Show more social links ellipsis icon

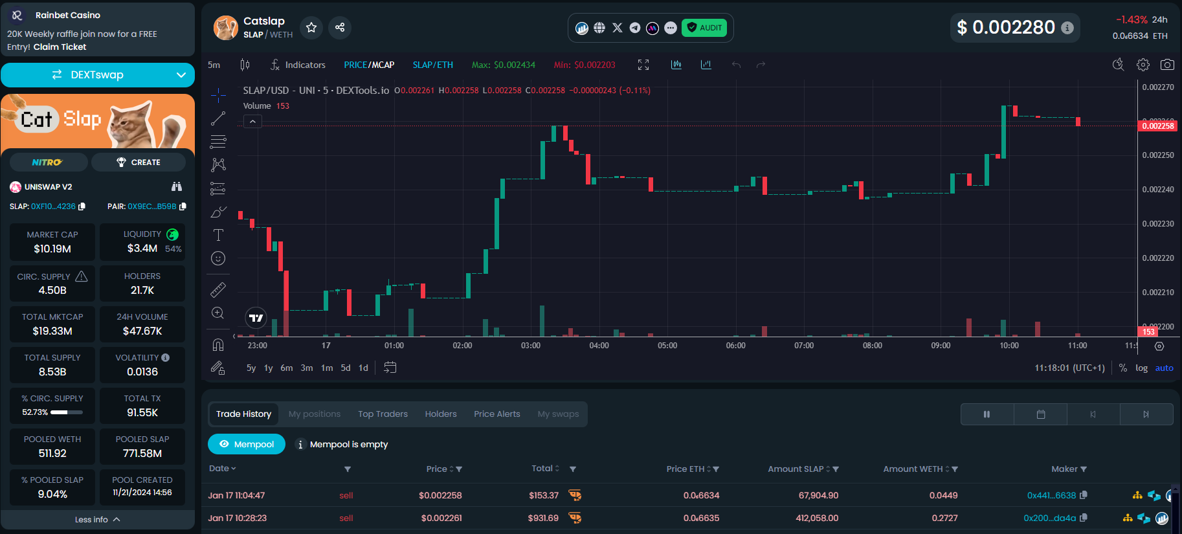coord(671,28)
